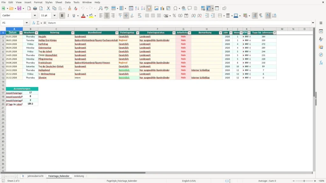
Task: Open the font size dropdown arrow
Action: pyautogui.click(x=54, y=15)
